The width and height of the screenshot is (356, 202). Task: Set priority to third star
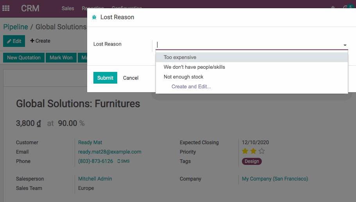261,151
